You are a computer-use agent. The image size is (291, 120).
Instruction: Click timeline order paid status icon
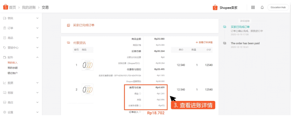[224, 43]
